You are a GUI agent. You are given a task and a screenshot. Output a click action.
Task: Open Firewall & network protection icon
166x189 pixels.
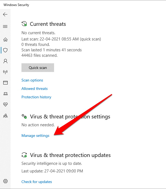coord(5,72)
